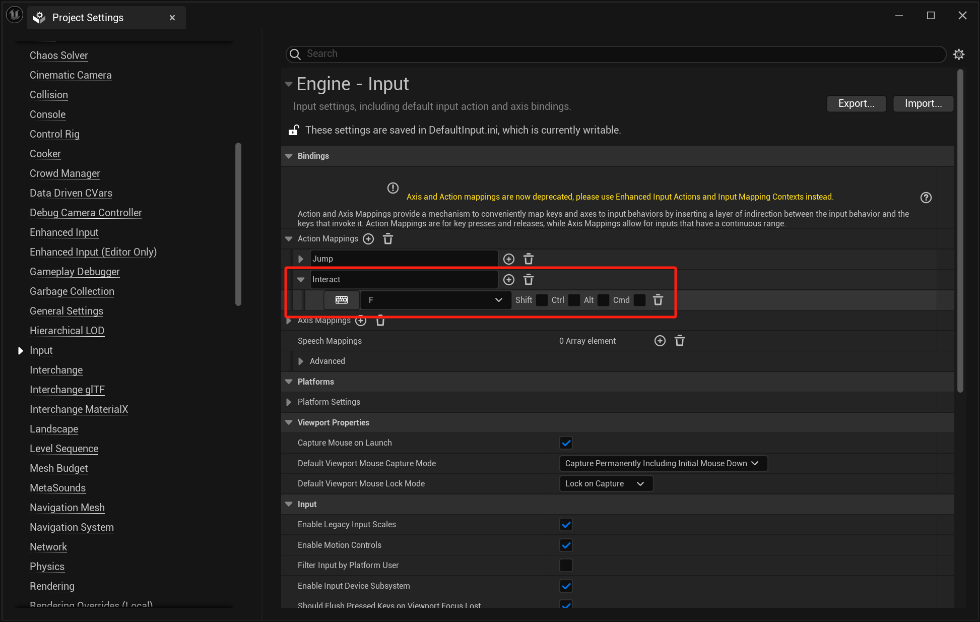
Task: Close the Project Settings tab
Action: point(172,18)
